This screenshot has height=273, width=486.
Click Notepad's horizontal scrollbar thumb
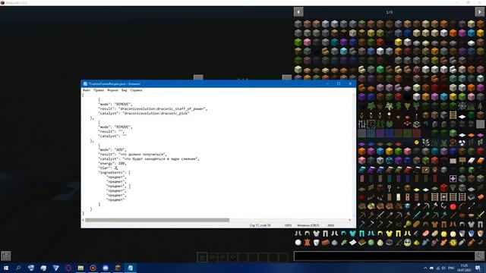tap(157, 220)
